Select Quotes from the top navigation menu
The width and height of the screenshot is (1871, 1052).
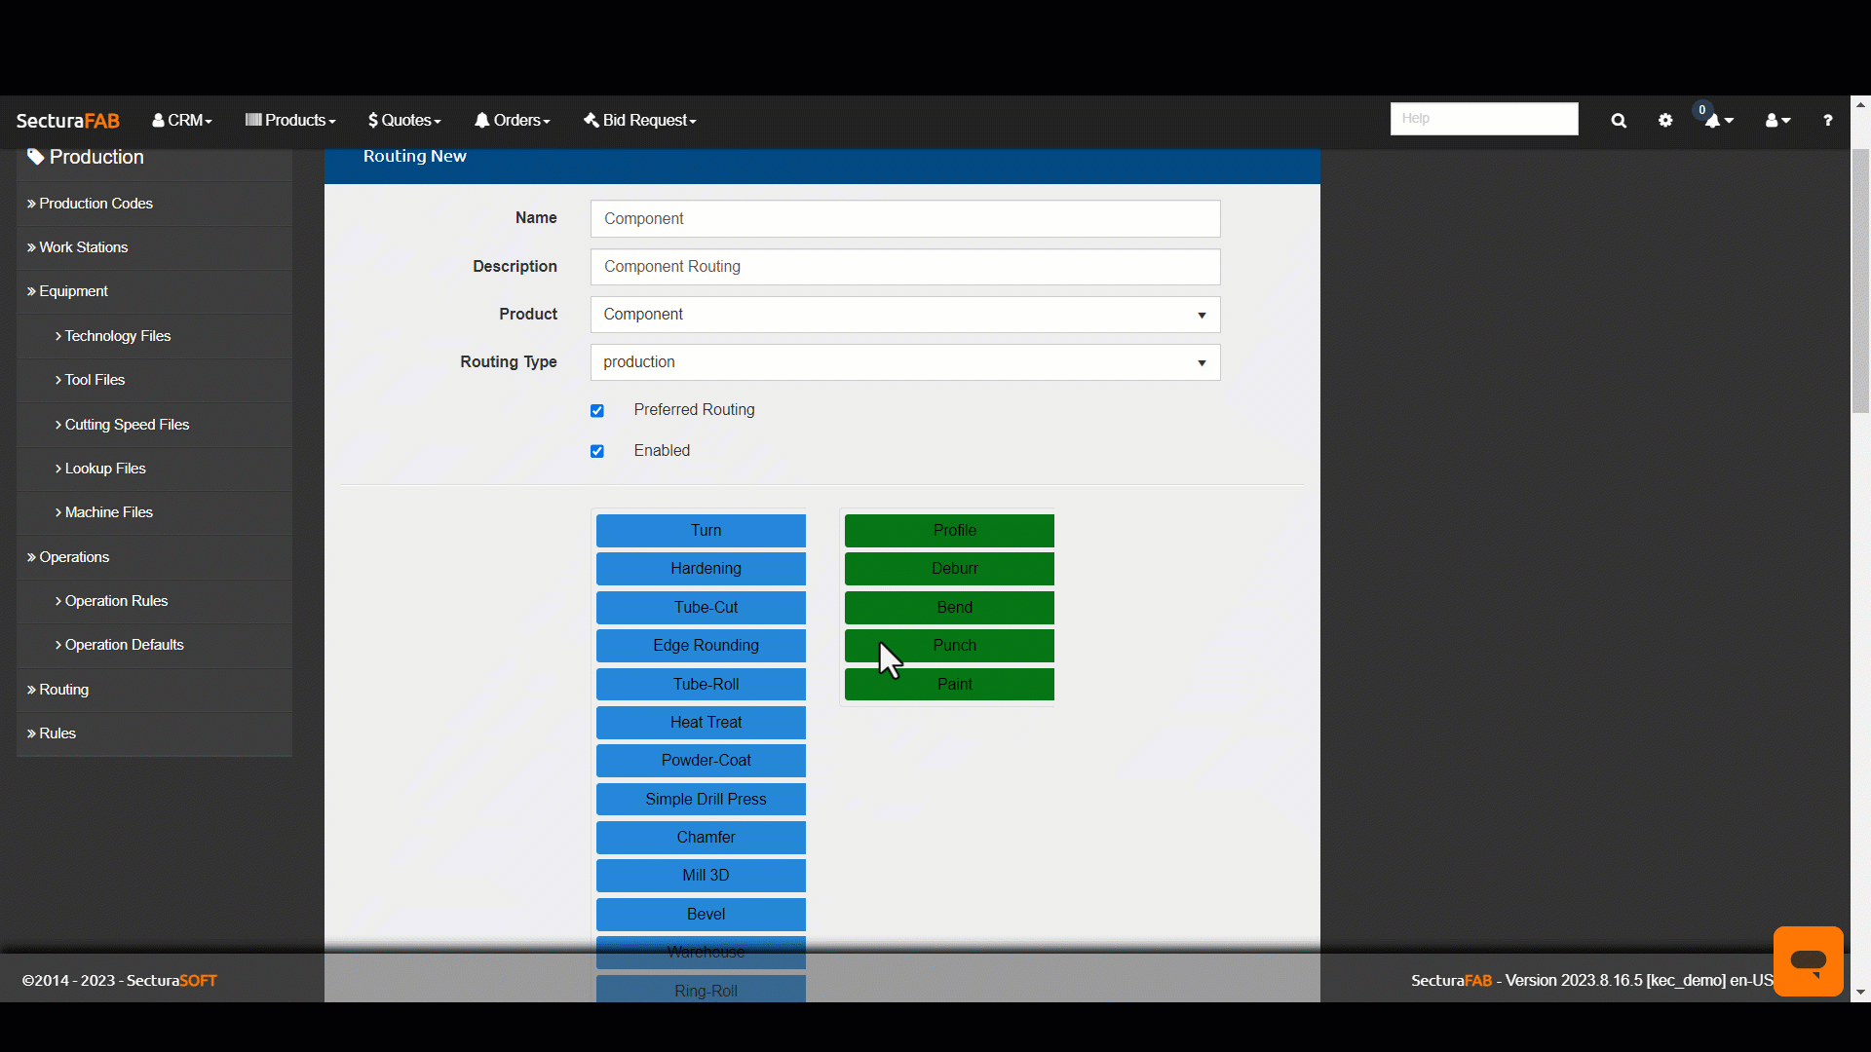(404, 120)
